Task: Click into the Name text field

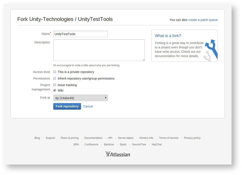Action: [x=81, y=34]
